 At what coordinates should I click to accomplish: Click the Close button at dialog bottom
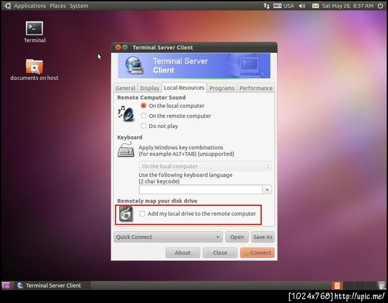pyautogui.click(x=220, y=253)
